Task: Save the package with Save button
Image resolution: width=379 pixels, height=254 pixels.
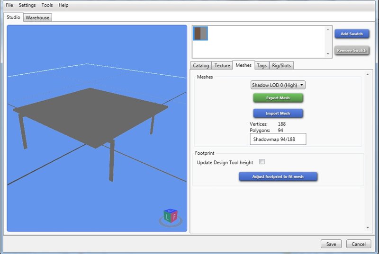Action: tap(331, 244)
